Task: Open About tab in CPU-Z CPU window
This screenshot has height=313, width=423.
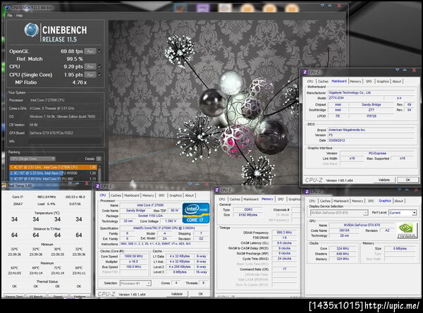Action: click(x=190, y=195)
